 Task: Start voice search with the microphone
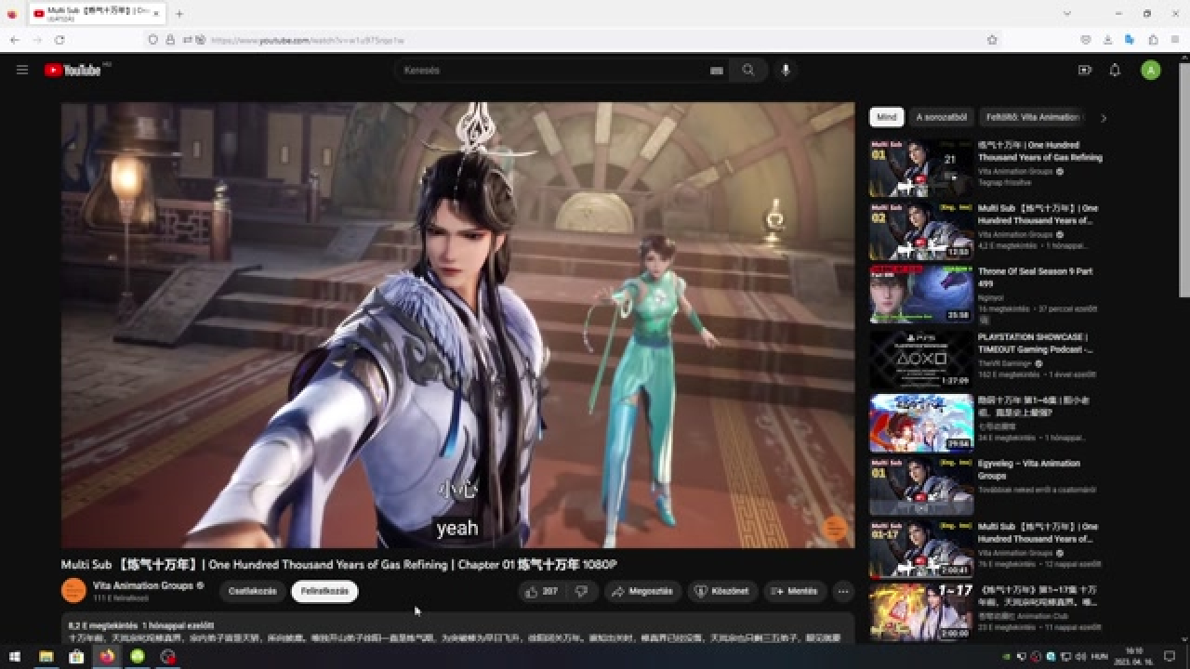point(786,70)
